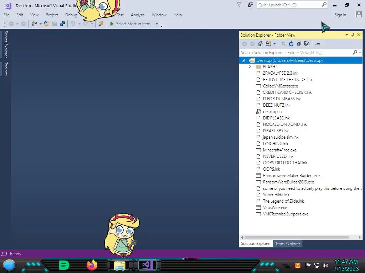The image size is (365, 273).
Task: Click the green notes app taskbar icon
Action: [64, 265]
